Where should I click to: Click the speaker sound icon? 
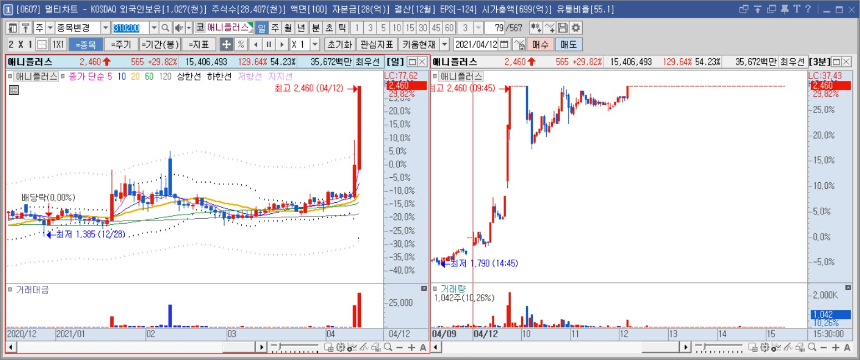coord(179,28)
